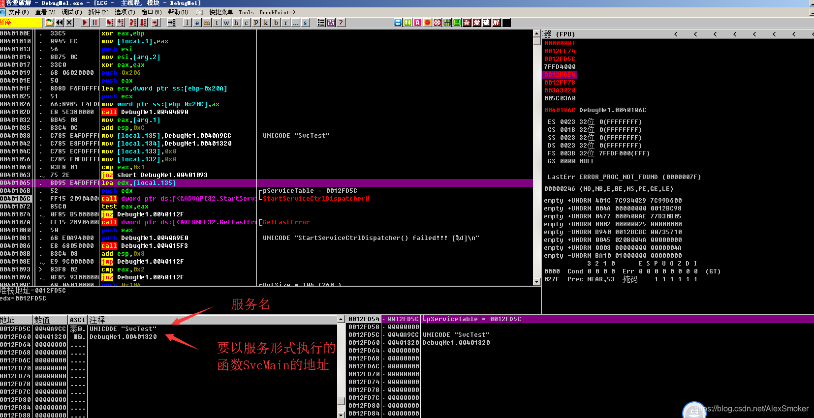Screen dimensions: 814x418
Task: Click the 数值 column header in dump
Action: (x=50, y=320)
